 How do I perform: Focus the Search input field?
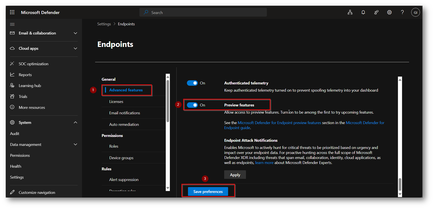(203, 12)
